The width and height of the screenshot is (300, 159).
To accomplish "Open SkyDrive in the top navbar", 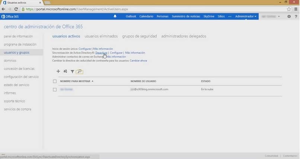I will point(209,16).
